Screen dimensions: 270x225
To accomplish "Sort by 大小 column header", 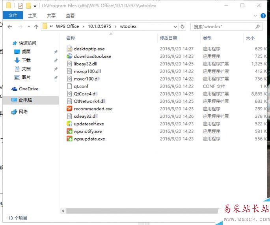I will coord(250,38).
